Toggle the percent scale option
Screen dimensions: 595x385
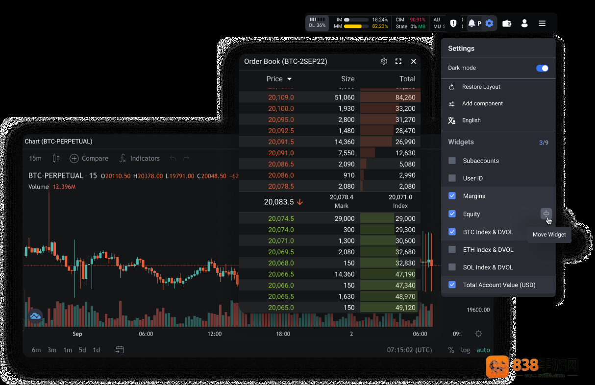(451, 350)
